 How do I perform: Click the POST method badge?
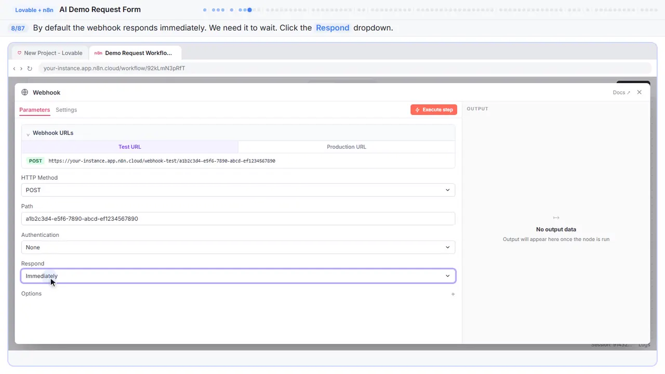click(x=35, y=161)
